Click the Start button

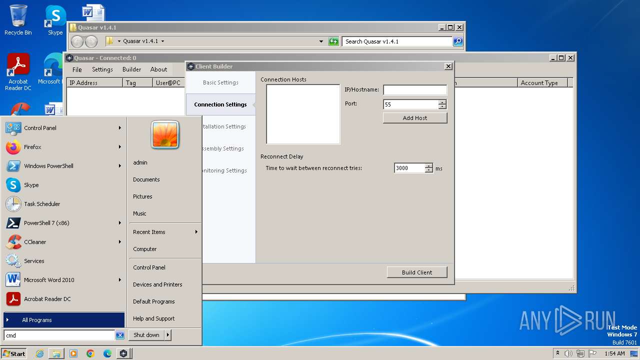[x=14, y=353]
